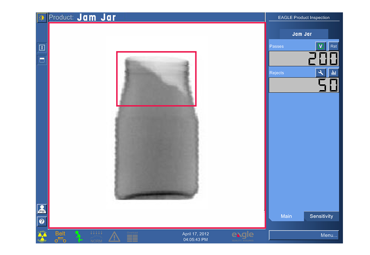Click the Overload indicator icon
The height and width of the screenshot is (255, 370).
pos(132,236)
